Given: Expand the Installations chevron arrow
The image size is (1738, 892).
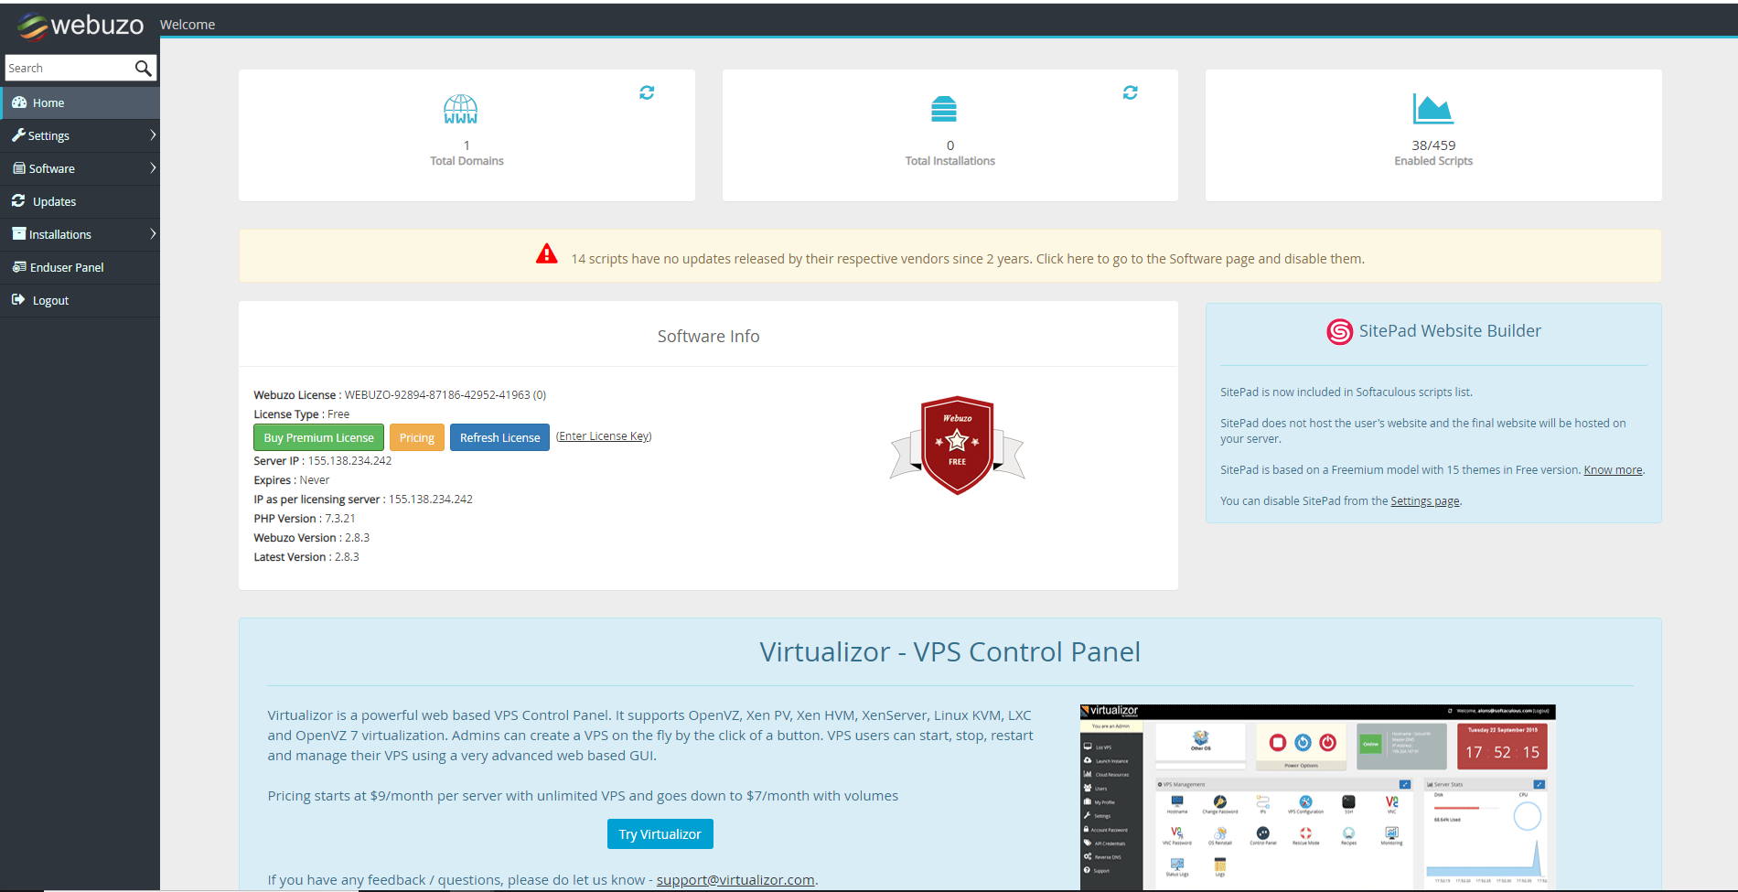Looking at the screenshot, I should [153, 234].
